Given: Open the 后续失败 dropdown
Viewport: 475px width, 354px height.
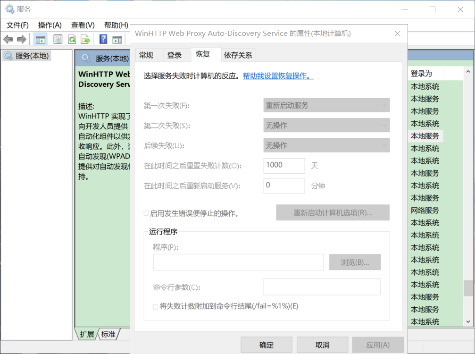Looking at the screenshot, I should tap(326, 145).
